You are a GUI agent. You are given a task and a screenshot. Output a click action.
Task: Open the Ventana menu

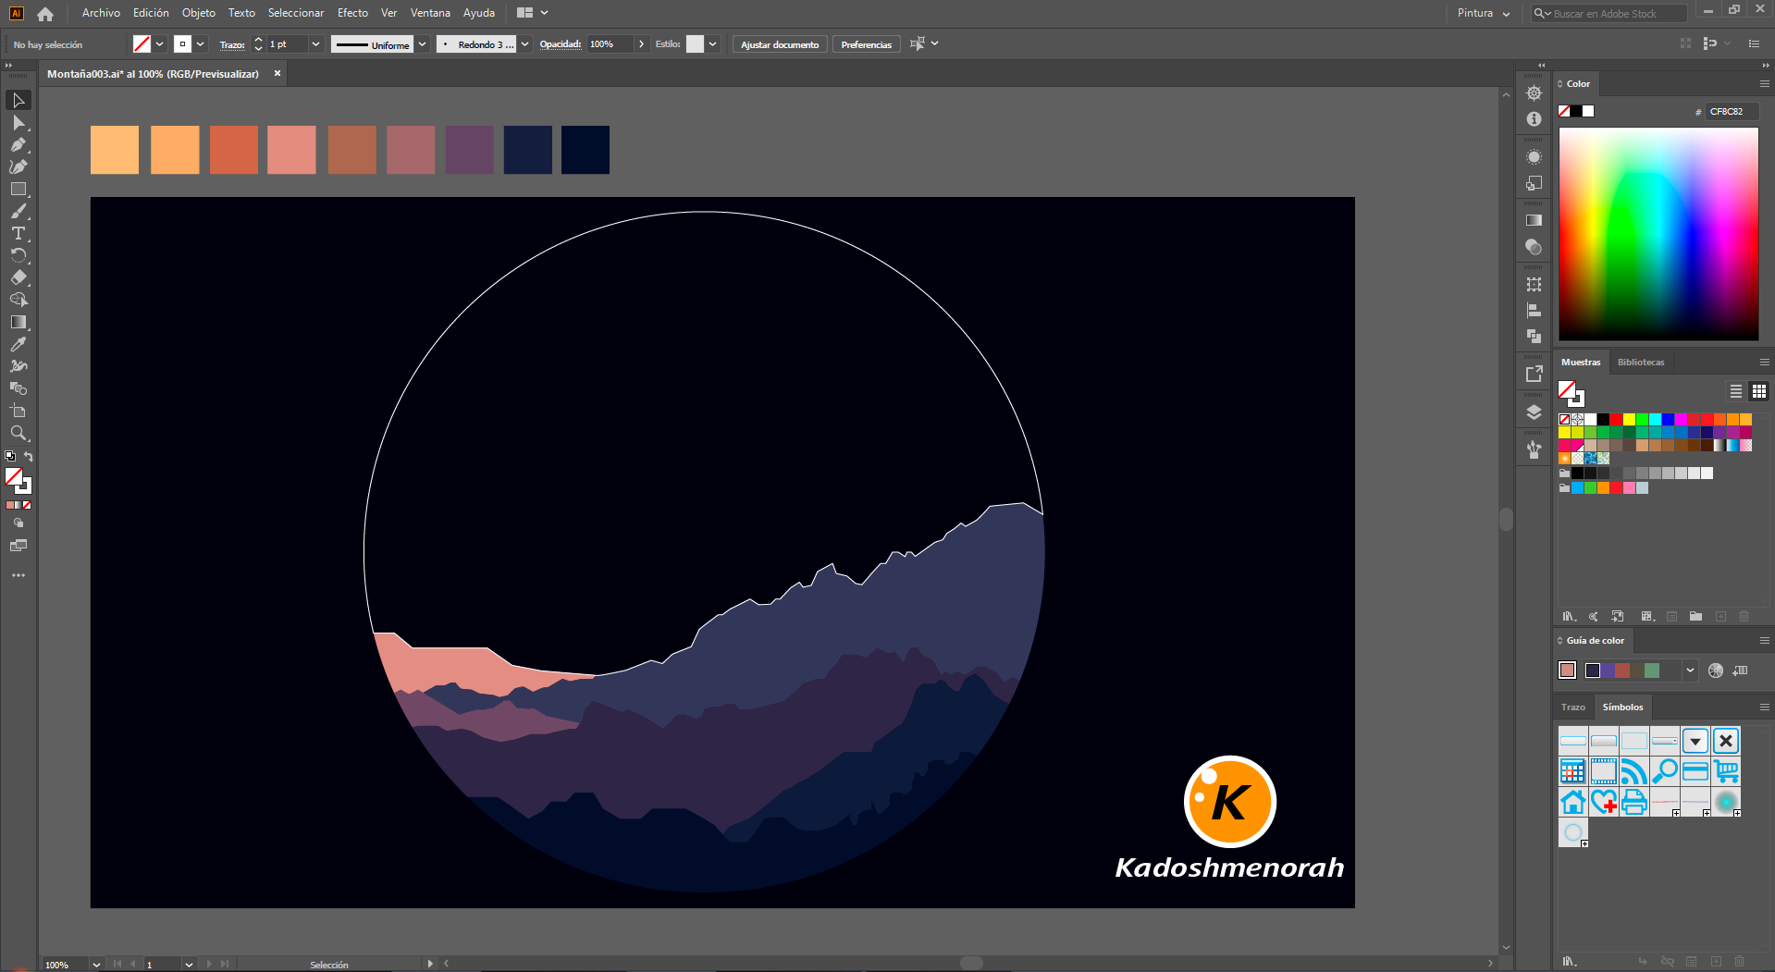click(x=430, y=13)
